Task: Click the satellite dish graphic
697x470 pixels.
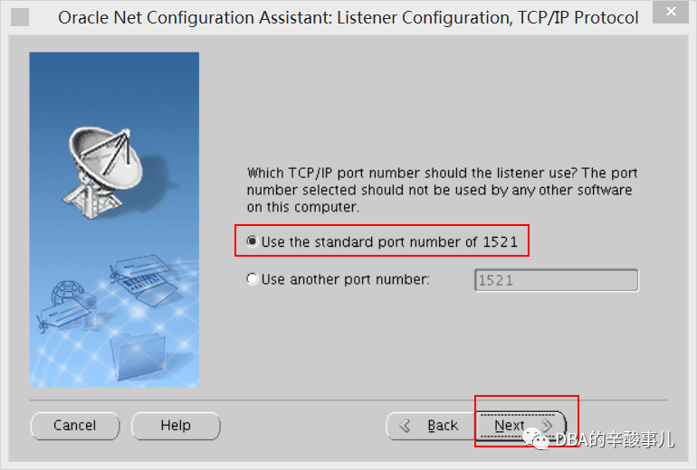Action: (103, 172)
